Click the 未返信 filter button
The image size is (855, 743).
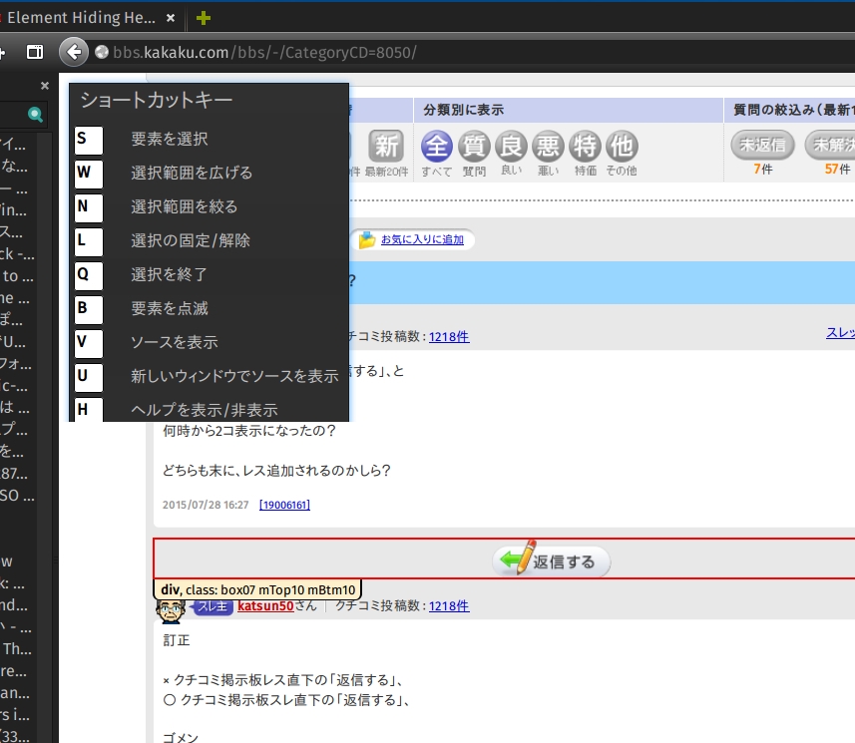[x=762, y=145]
